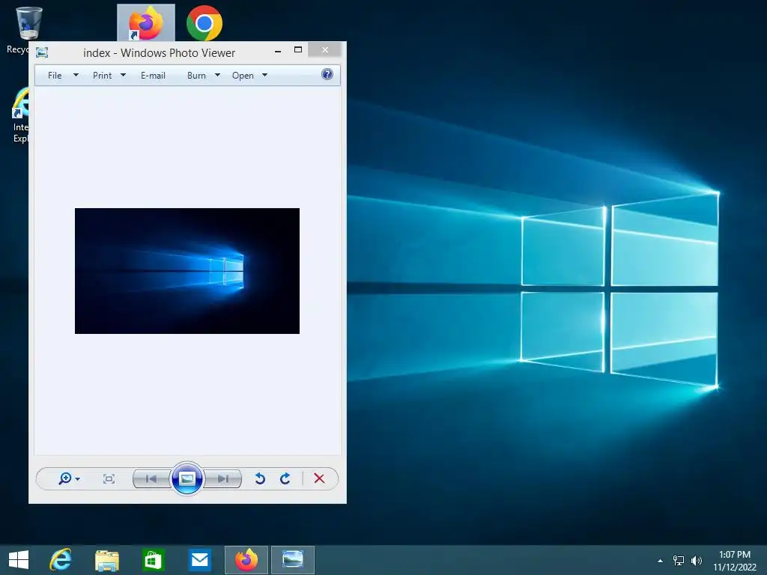Expand the Burn dropdown arrow
This screenshot has height=575, width=767.
pos(218,75)
